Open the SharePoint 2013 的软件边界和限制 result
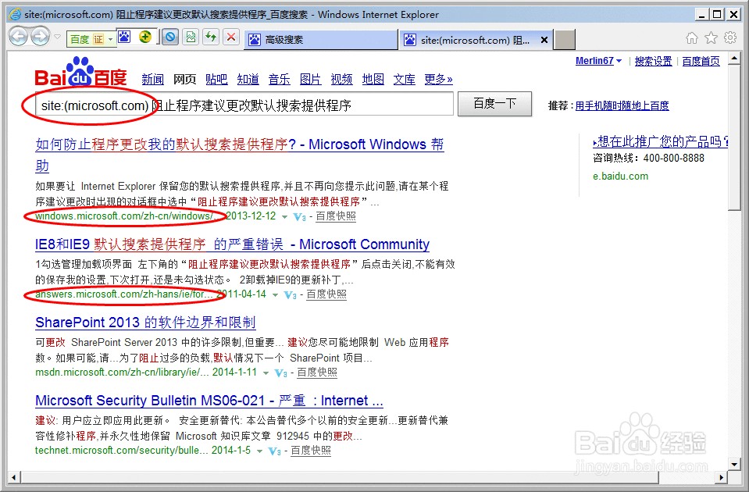 [x=145, y=323]
